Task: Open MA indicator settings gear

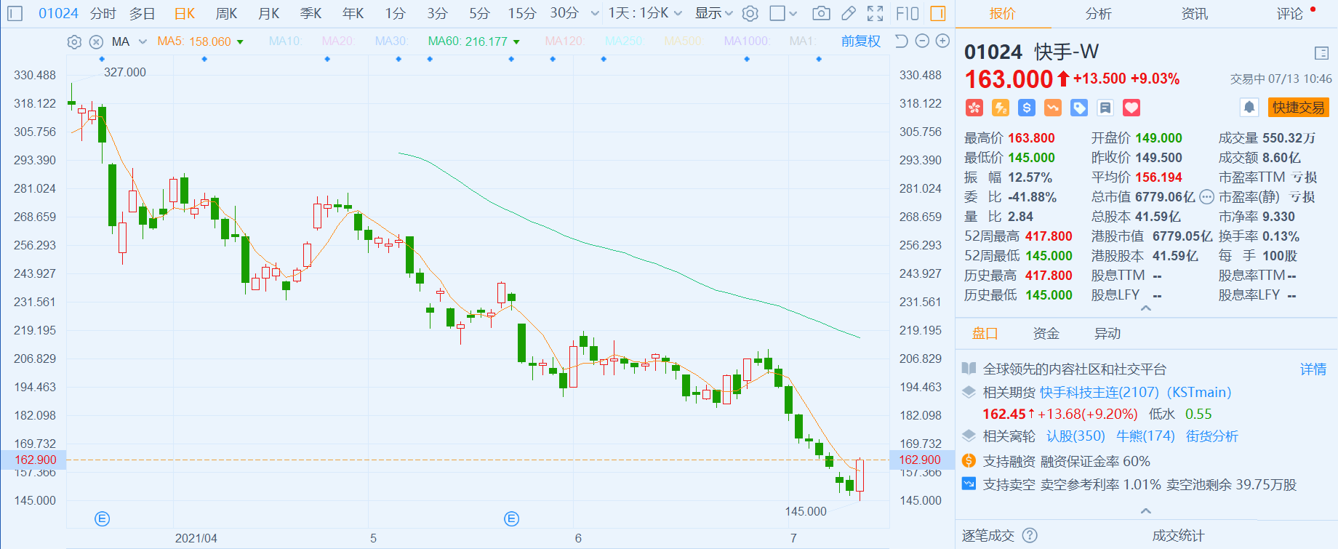Action: [x=74, y=41]
